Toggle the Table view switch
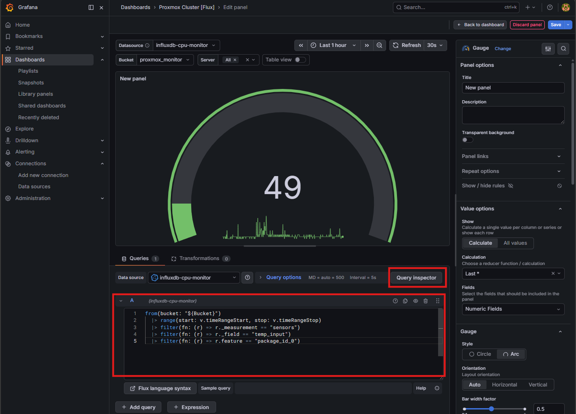 [300, 60]
